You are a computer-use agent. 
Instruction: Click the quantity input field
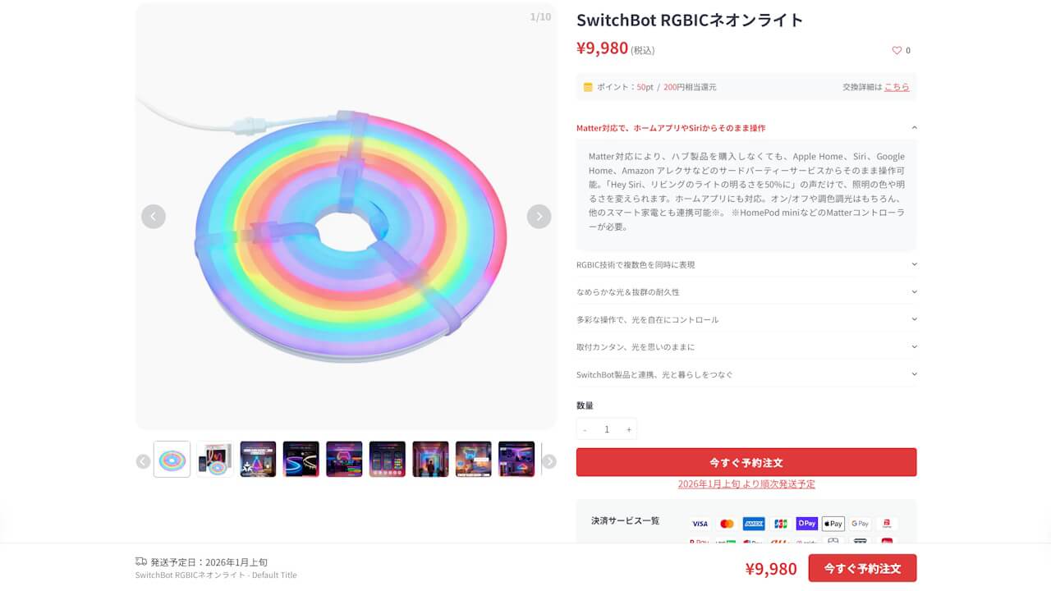[607, 429]
